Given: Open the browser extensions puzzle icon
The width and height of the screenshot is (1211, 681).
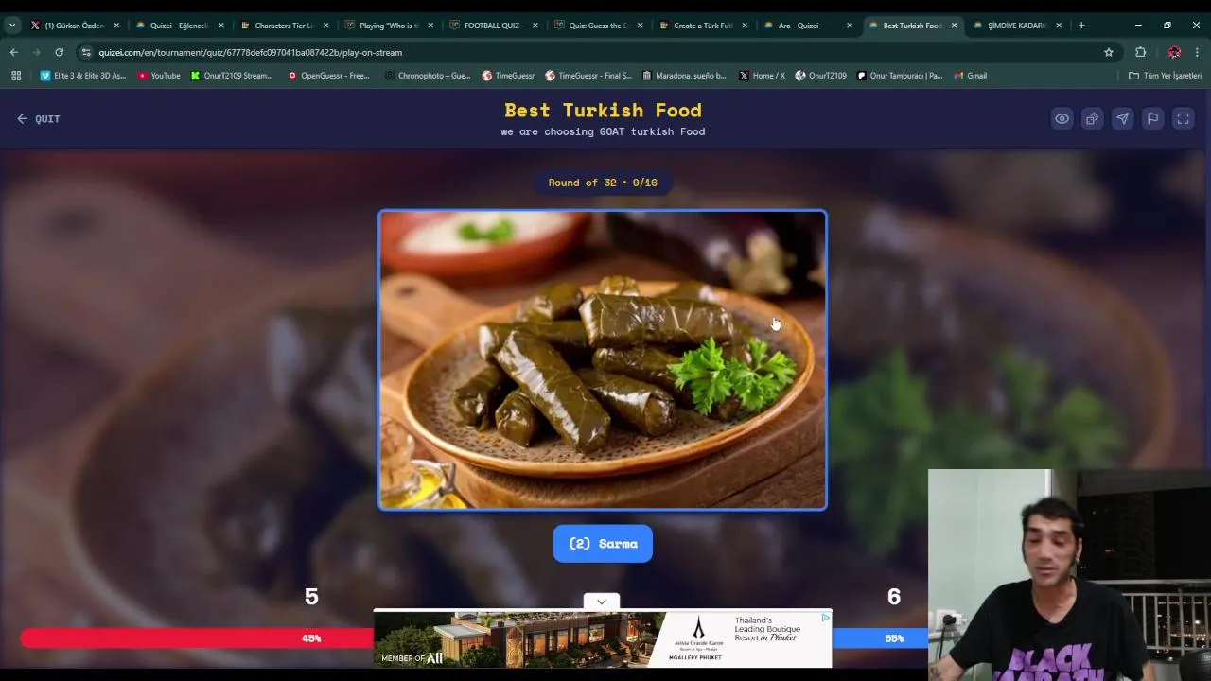Looking at the screenshot, I should (1140, 52).
